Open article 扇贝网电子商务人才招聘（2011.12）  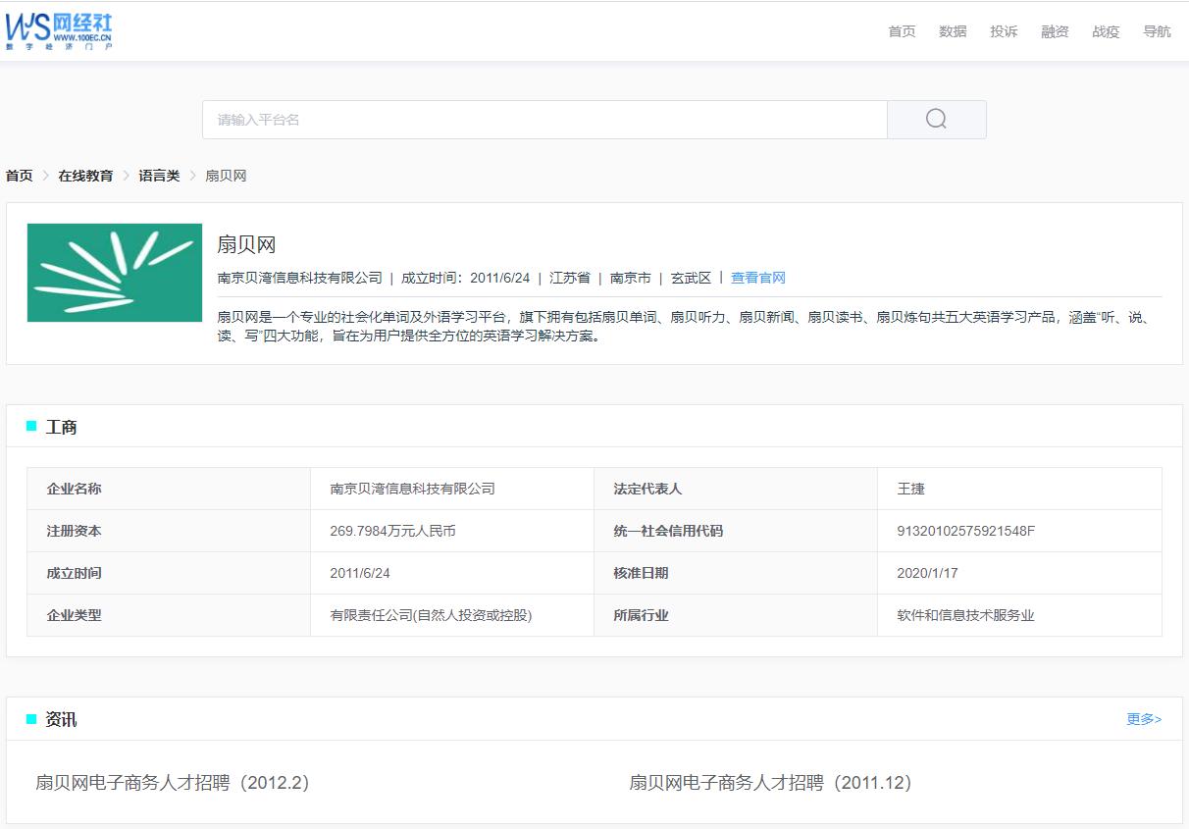771,783
